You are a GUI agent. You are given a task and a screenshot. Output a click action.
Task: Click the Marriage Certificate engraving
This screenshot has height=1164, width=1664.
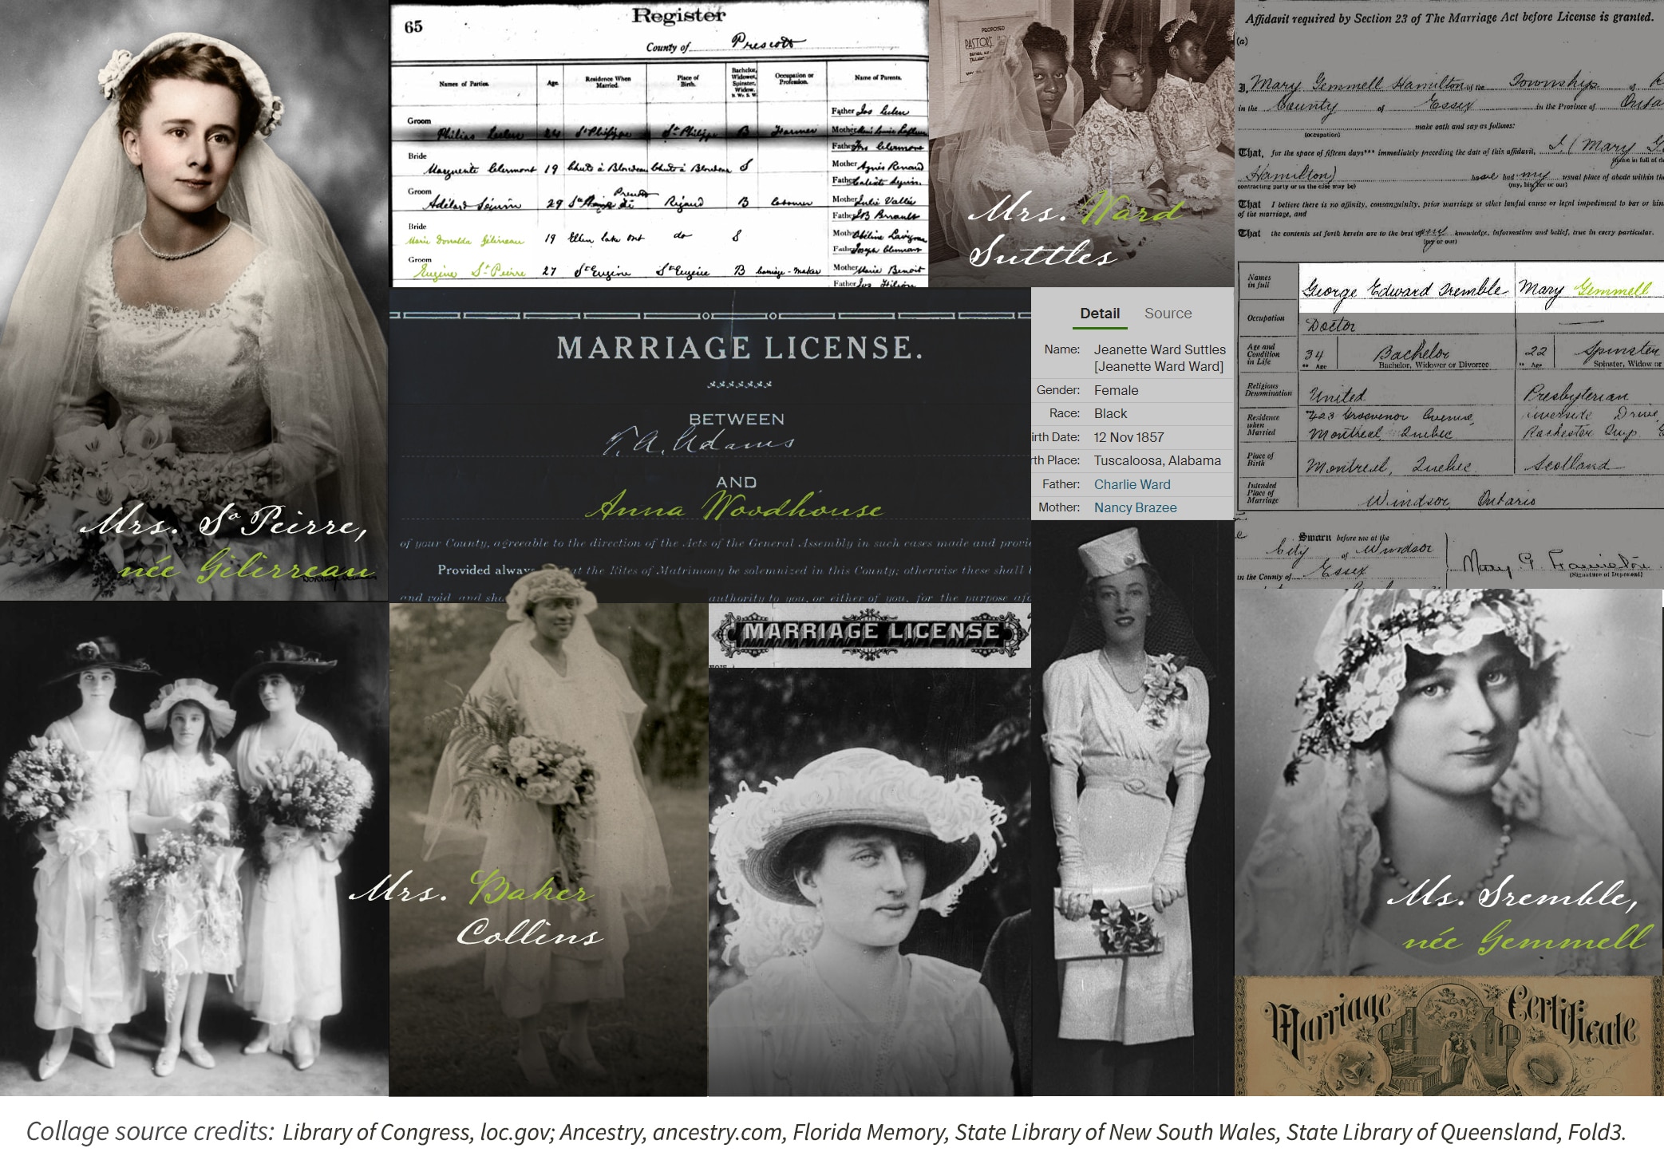pyautogui.click(x=1449, y=1036)
